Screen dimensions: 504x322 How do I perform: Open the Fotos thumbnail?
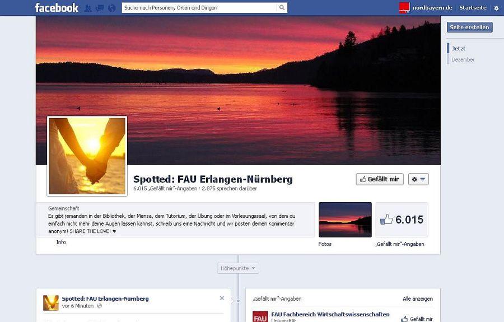345,220
